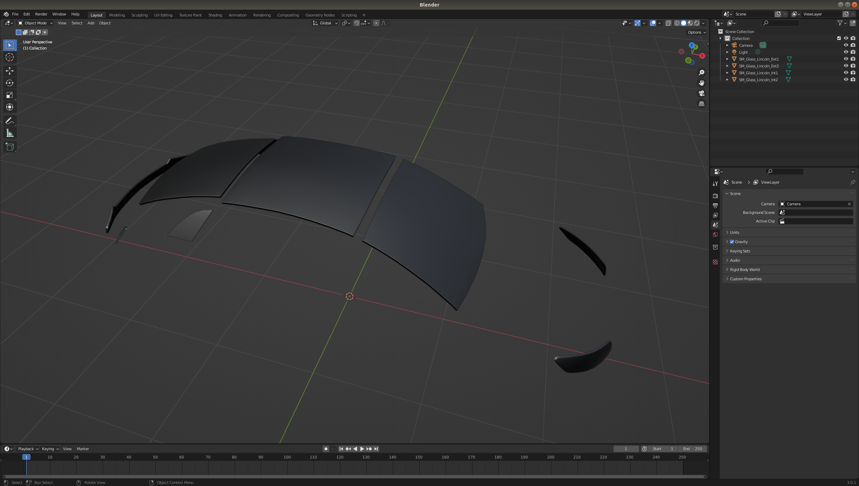The image size is (859, 486).
Task: Open the timeline Keying menu
Action: [50, 449]
